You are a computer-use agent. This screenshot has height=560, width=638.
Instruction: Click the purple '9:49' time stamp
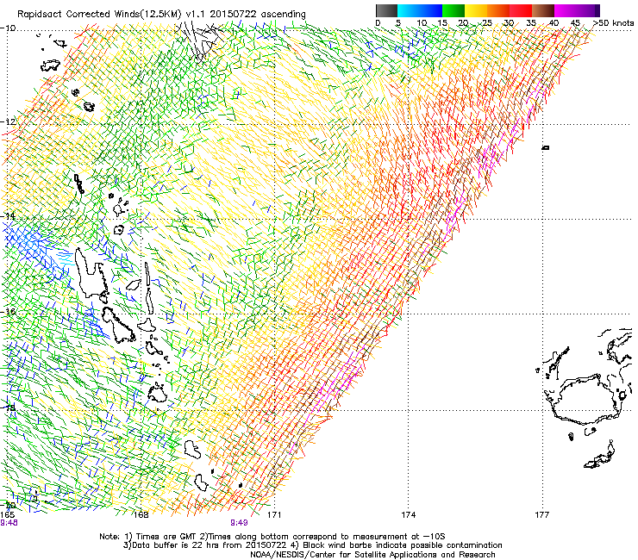tap(239, 523)
